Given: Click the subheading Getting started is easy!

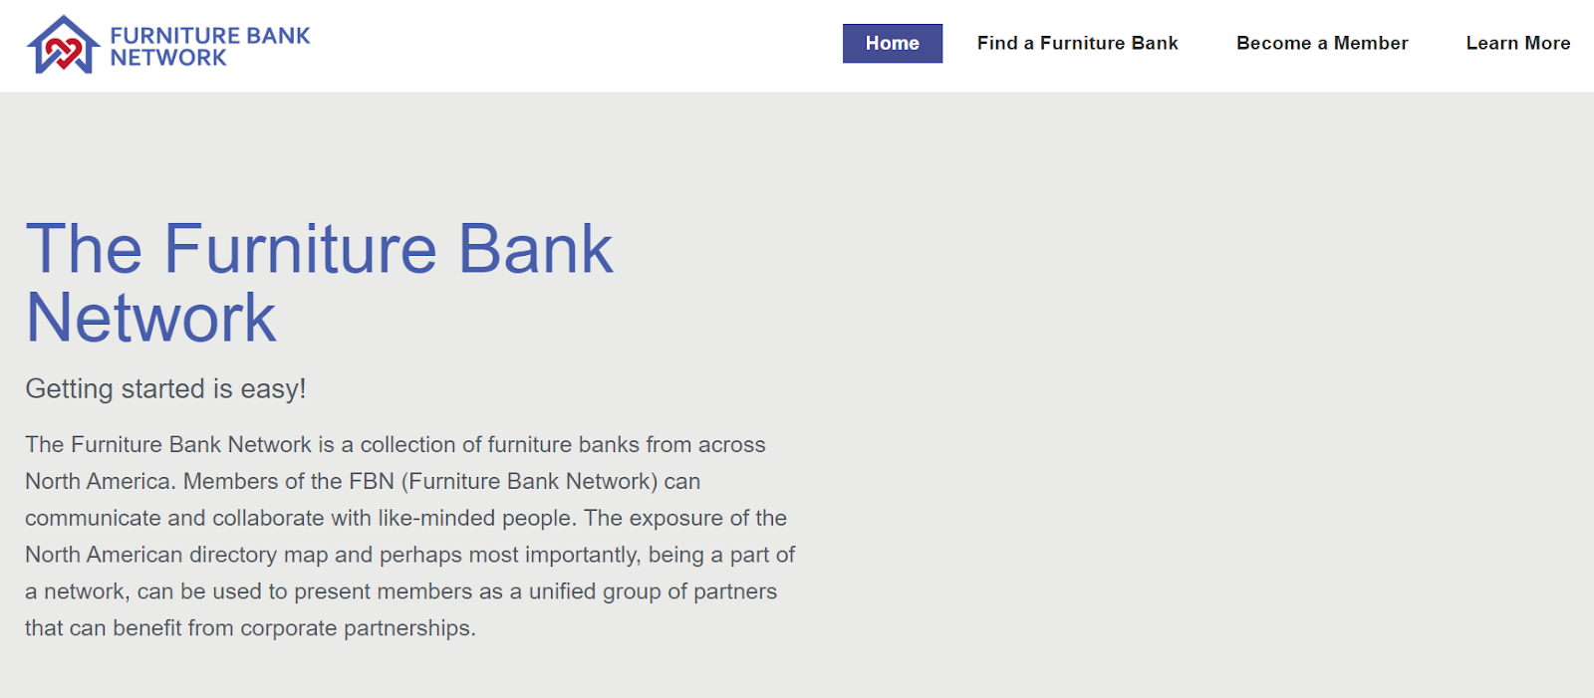Looking at the screenshot, I should point(165,388).
